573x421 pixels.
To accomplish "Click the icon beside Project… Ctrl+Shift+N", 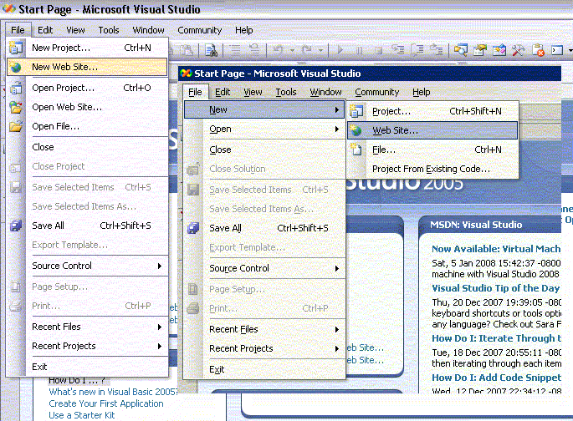I will 356,111.
